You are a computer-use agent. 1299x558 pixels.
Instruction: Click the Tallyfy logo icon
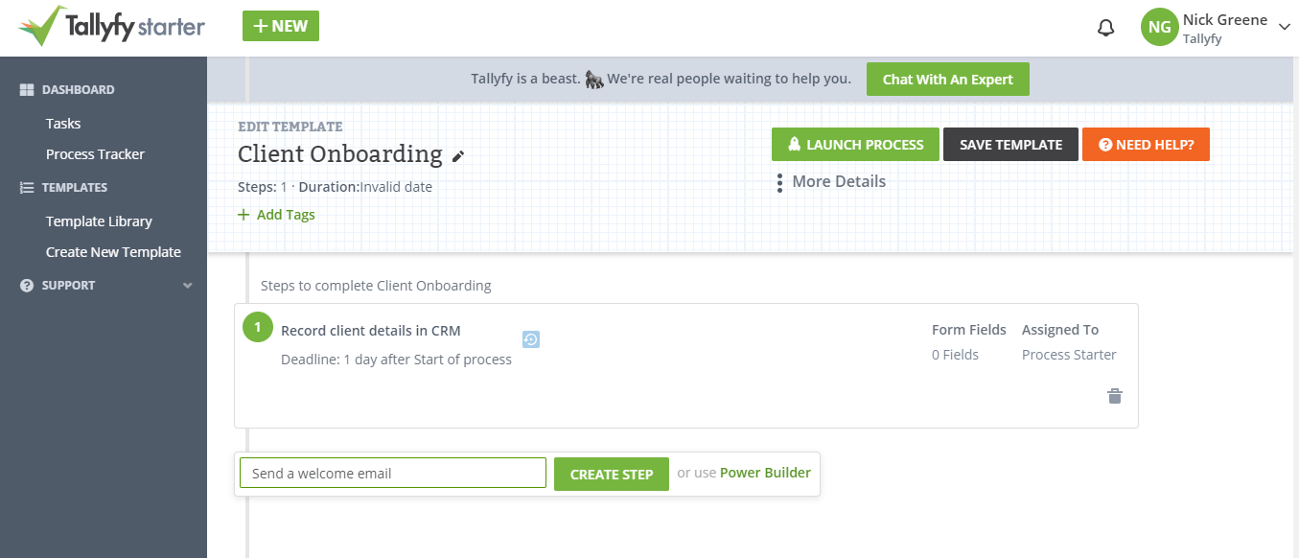40,27
